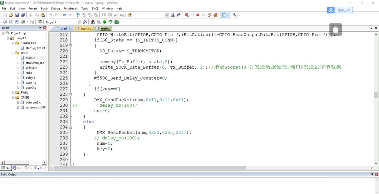Viewport: 379px width, 194px height.
Task: Open the Project menu
Action: (33, 8)
